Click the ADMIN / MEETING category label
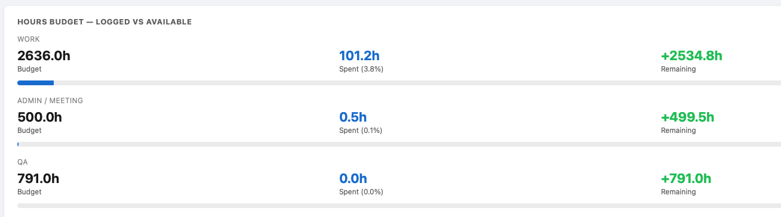This screenshot has width=781, height=217. 50,101
